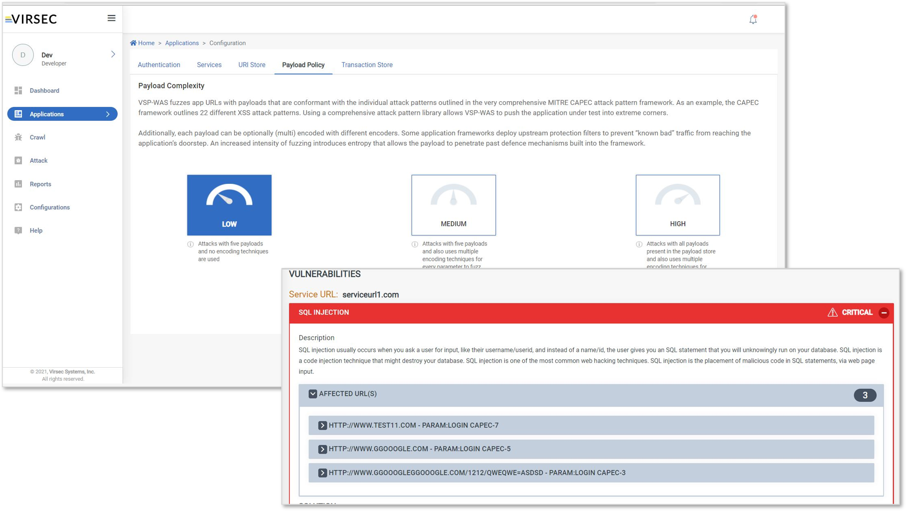Click the SQL INJECTION header bar

click(x=591, y=313)
